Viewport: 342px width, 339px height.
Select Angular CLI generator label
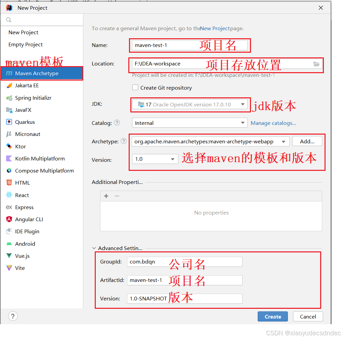(29, 220)
